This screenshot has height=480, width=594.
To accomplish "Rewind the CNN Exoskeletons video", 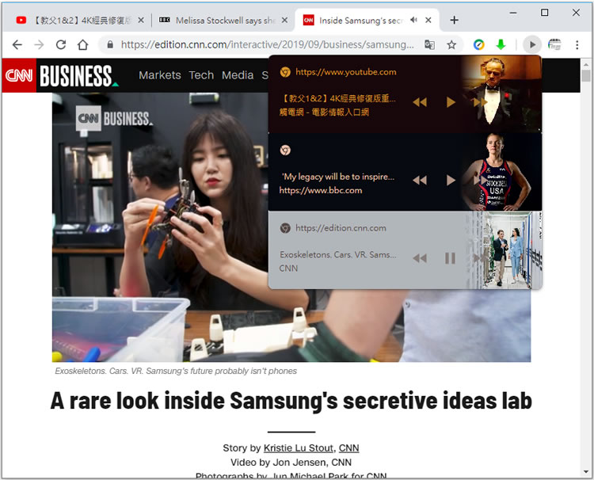I will click(x=420, y=258).
